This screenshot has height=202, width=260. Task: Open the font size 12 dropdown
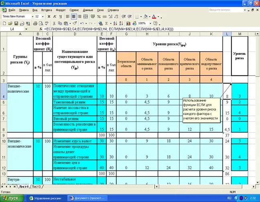pyautogui.click(x=43, y=16)
